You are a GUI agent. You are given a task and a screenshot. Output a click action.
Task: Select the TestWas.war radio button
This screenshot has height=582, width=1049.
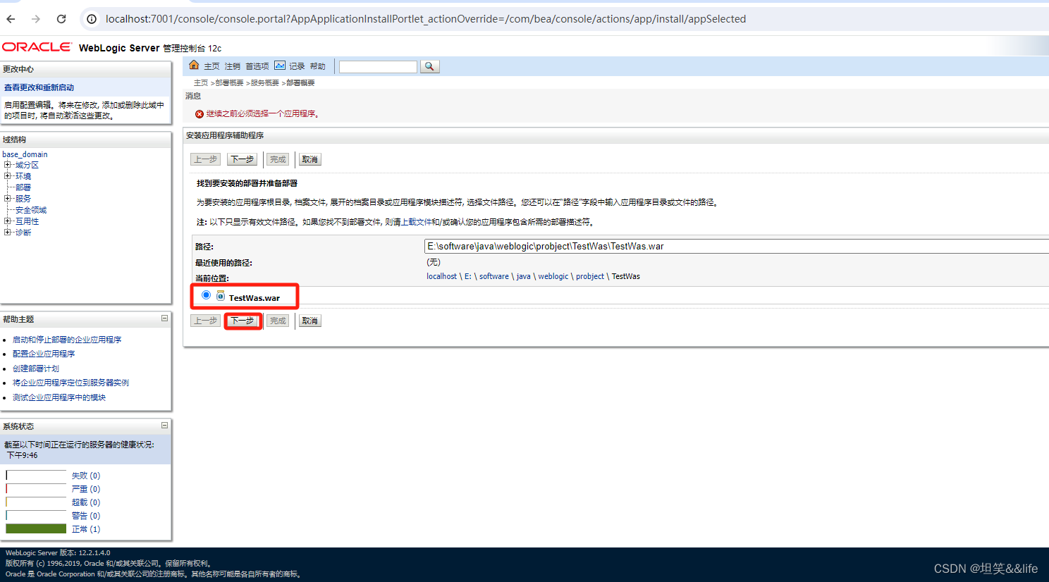pos(206,295)
